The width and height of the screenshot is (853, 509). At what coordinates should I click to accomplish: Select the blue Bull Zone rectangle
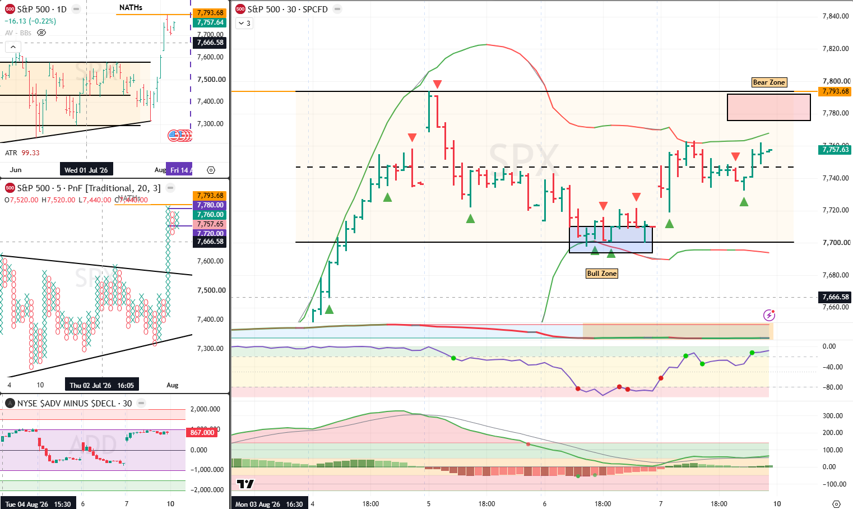point(611,239)
